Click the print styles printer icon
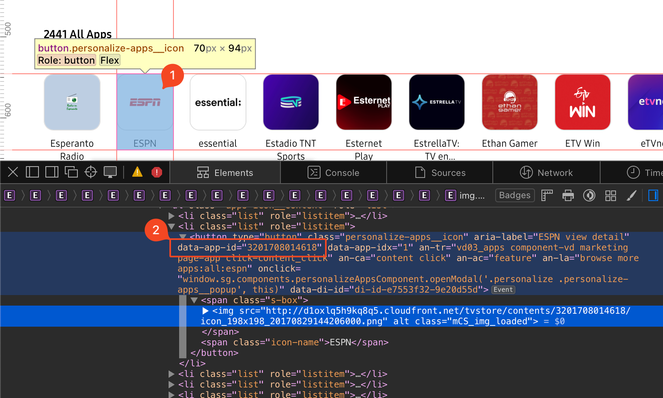 point(568,196)
